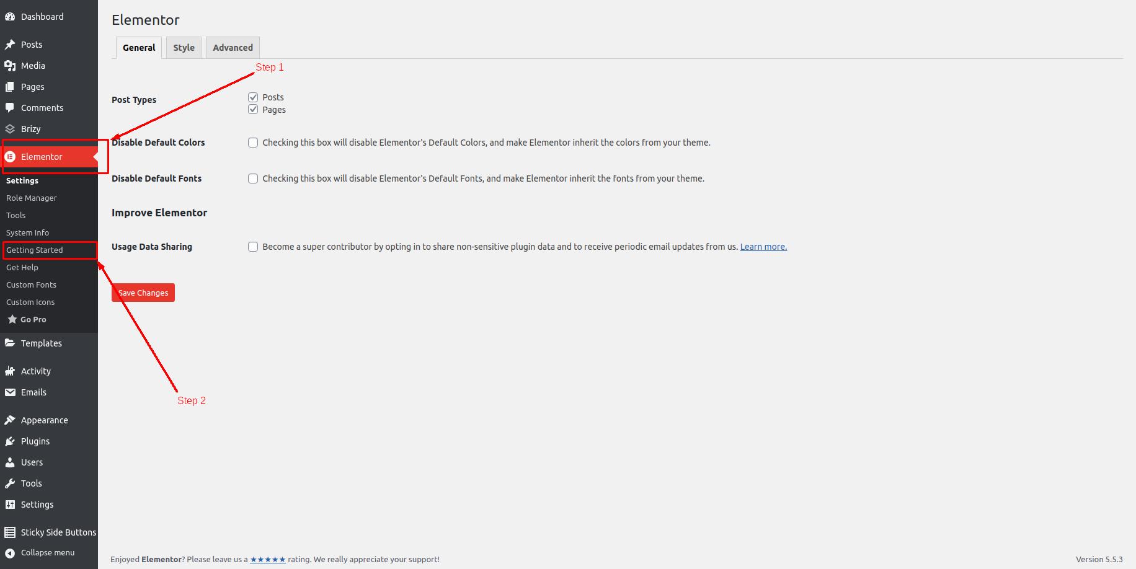Click the Elementor logo icon
The width and height of the screenshot is (1136, 569).
pyautogui.click(x=10, y=157)
